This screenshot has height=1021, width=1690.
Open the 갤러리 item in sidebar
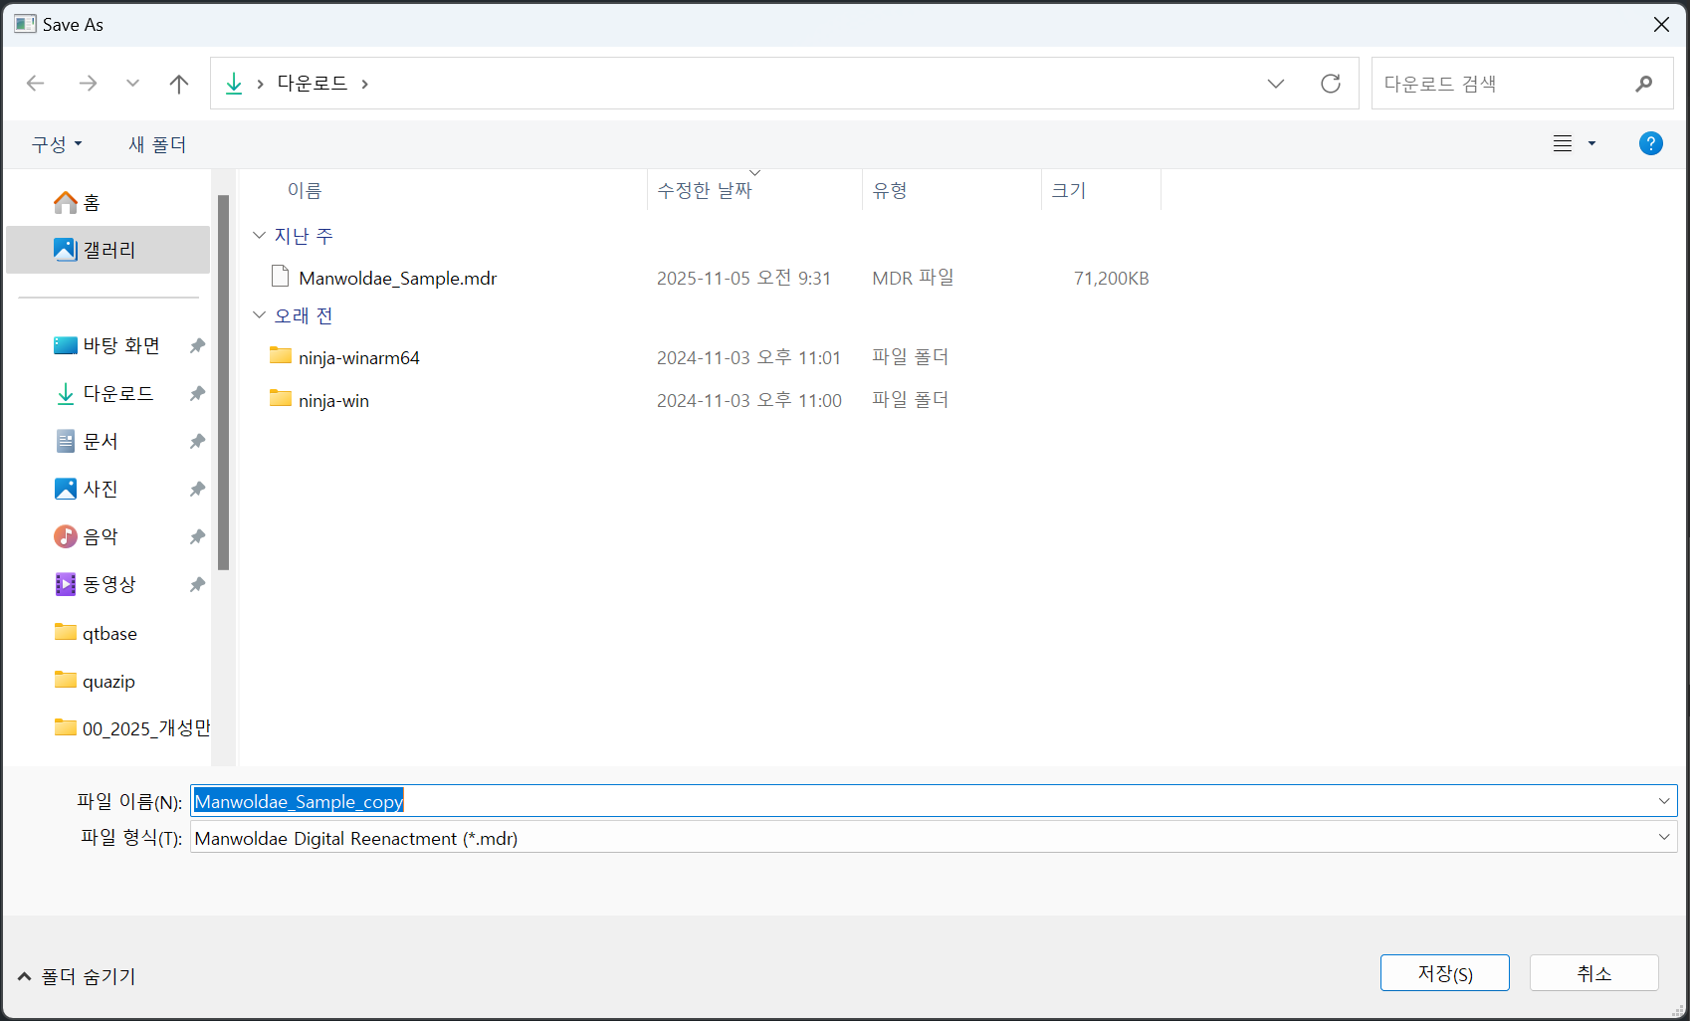[x=108, y=250]
